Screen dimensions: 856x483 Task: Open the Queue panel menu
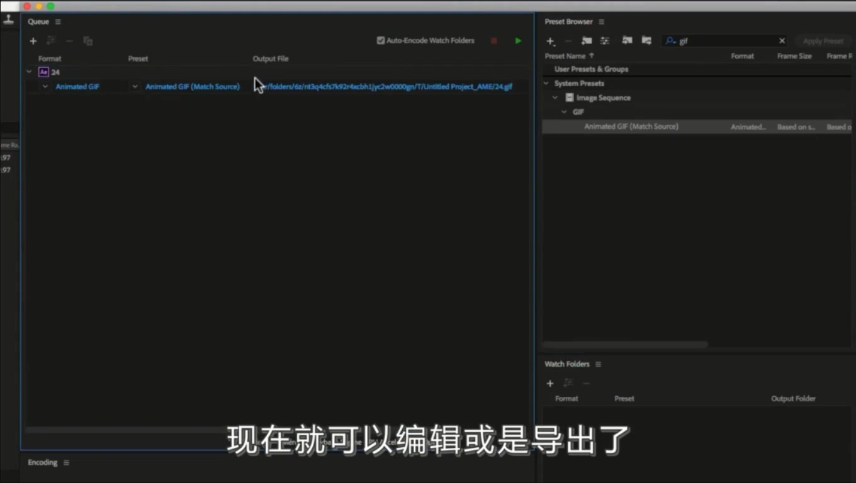[57, 21]
